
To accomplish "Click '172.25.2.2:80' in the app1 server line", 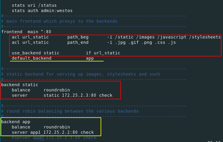I will [61, 132].
